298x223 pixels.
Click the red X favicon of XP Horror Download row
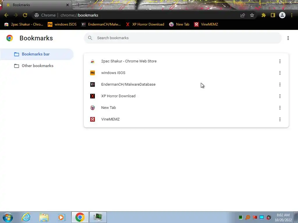click(x=93, y=96)
